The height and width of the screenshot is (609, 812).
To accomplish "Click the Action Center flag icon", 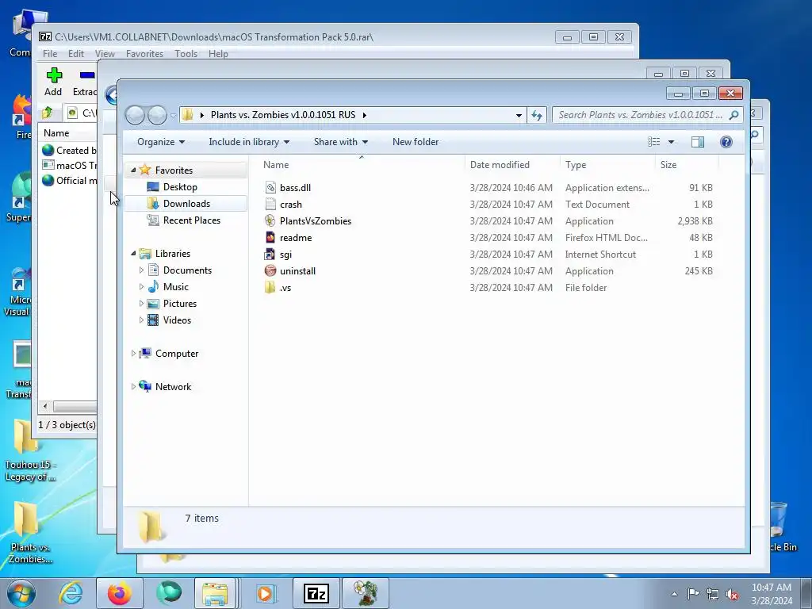I will click(693, 594).
